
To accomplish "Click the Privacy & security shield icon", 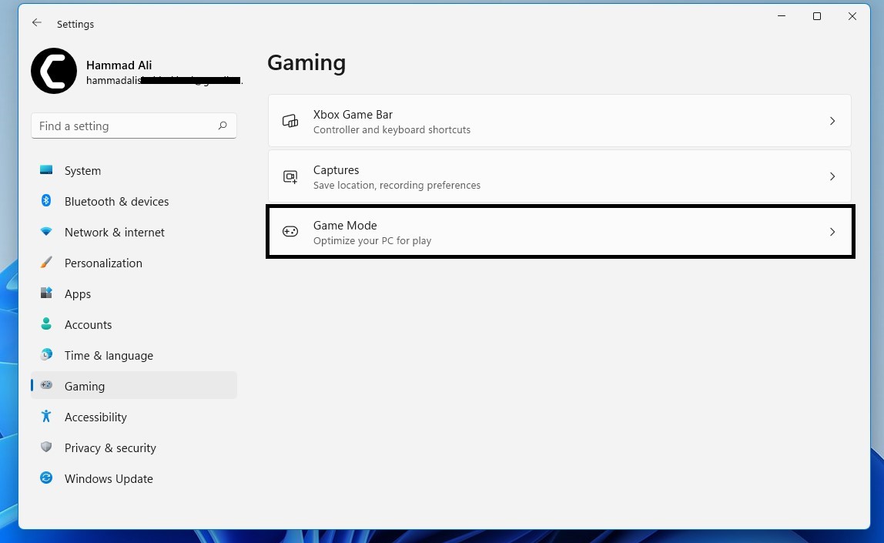I will coord(46,447).
